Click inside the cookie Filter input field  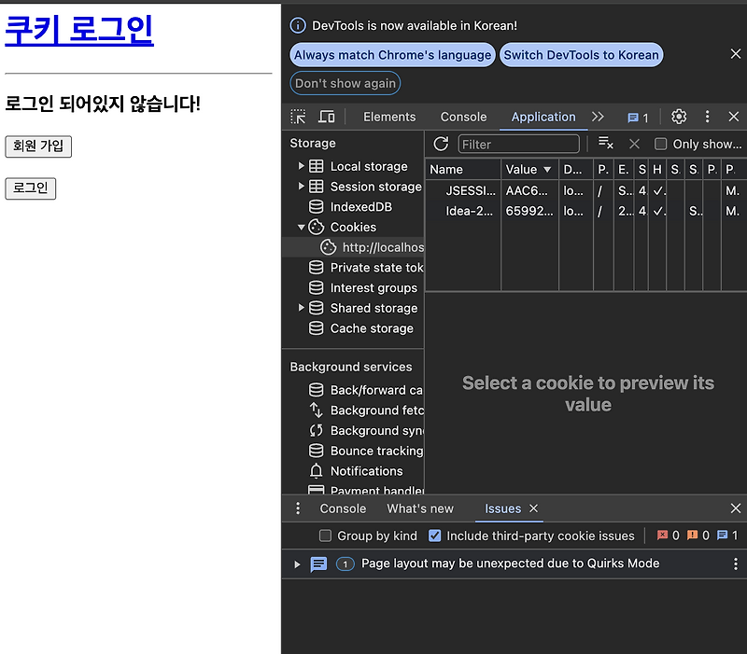click(x=519, y=144)
